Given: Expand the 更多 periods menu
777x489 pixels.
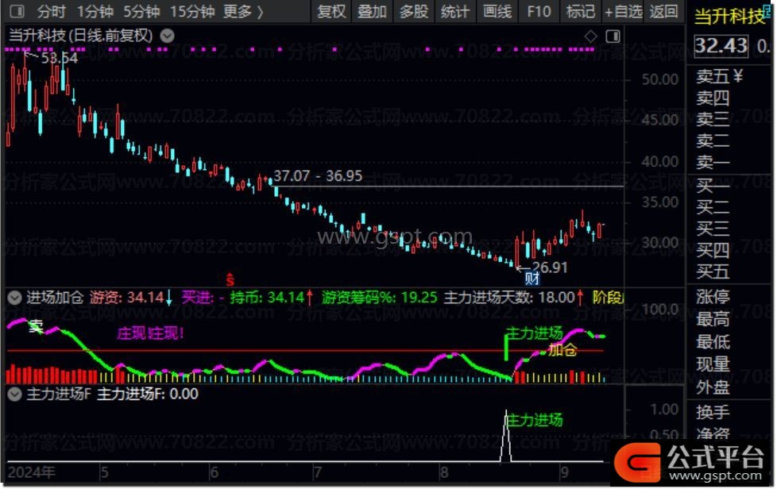Looking at the screenshot, I should click(243, 11).
